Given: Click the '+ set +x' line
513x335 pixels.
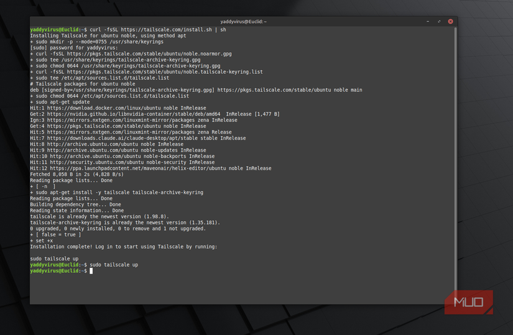Looking at the screenshot, I should click(x=42, y=241).
